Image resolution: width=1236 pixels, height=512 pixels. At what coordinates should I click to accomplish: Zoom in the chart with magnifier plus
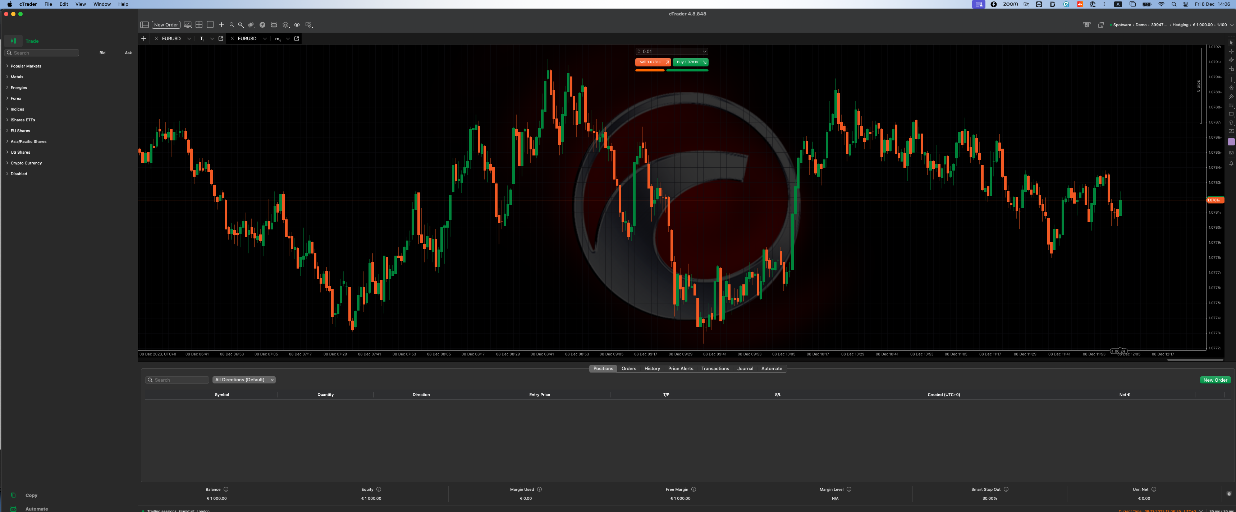(x=241, y=25)
